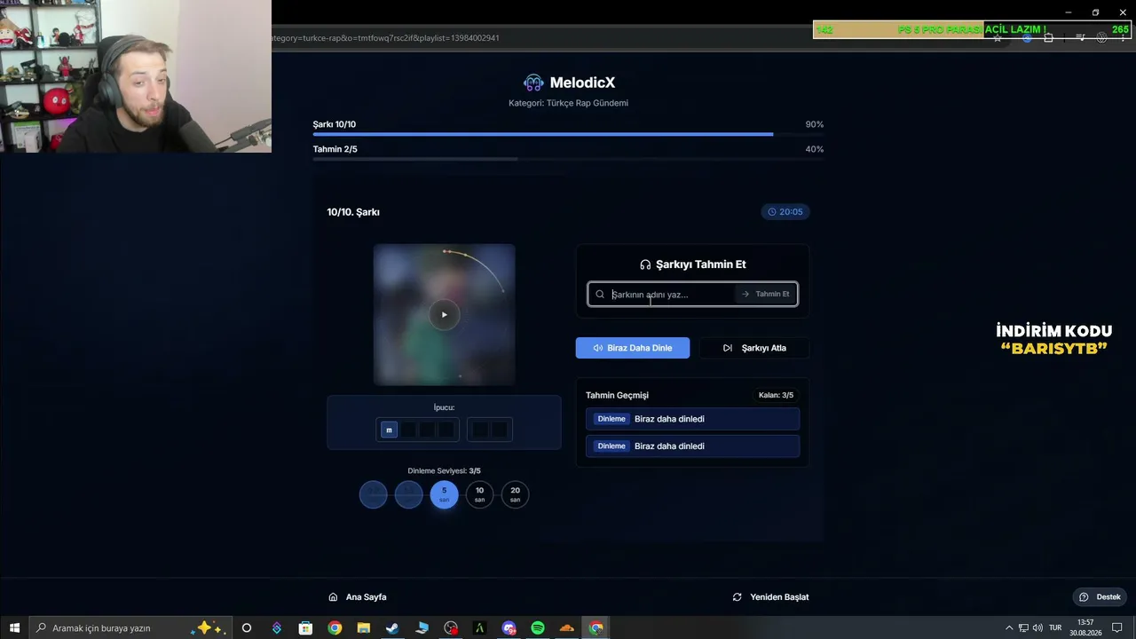Submit guess with the Tahmin Et button
The image size is (1136, 639).
click(766, 295)
